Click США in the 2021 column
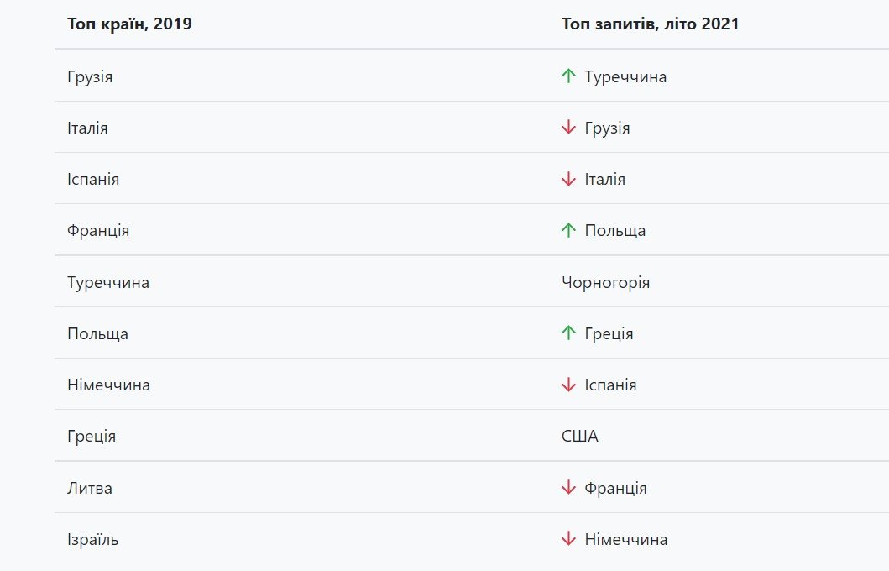 [580, 437]
